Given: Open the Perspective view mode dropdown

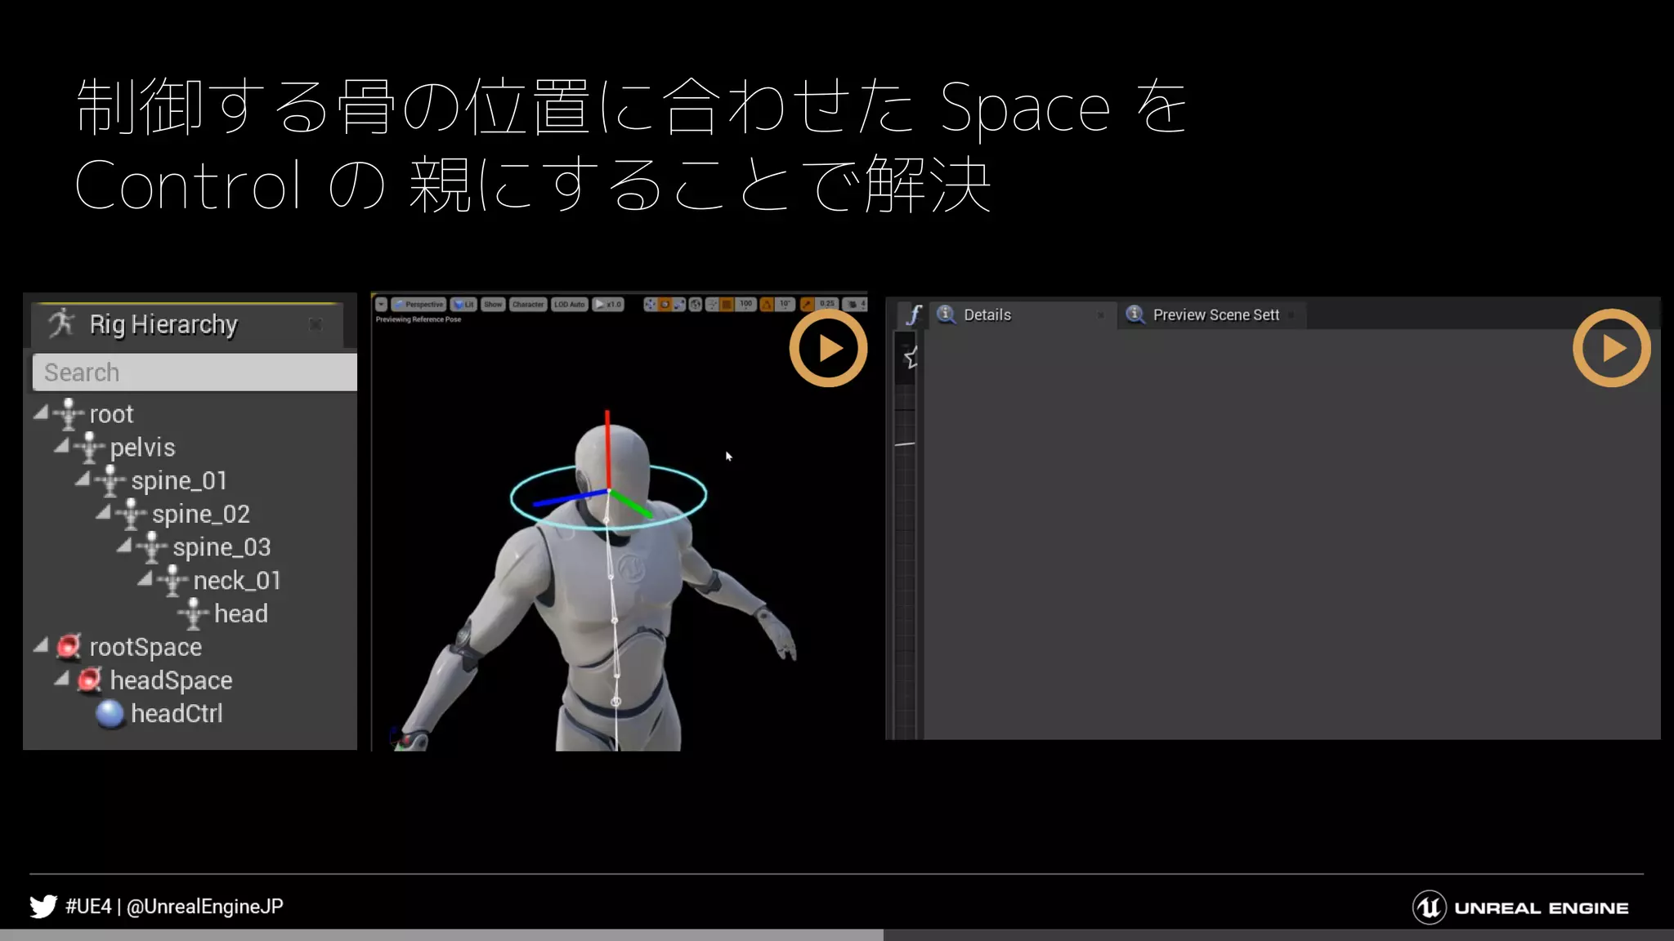Looking at the screenshot, I should 418,304.
